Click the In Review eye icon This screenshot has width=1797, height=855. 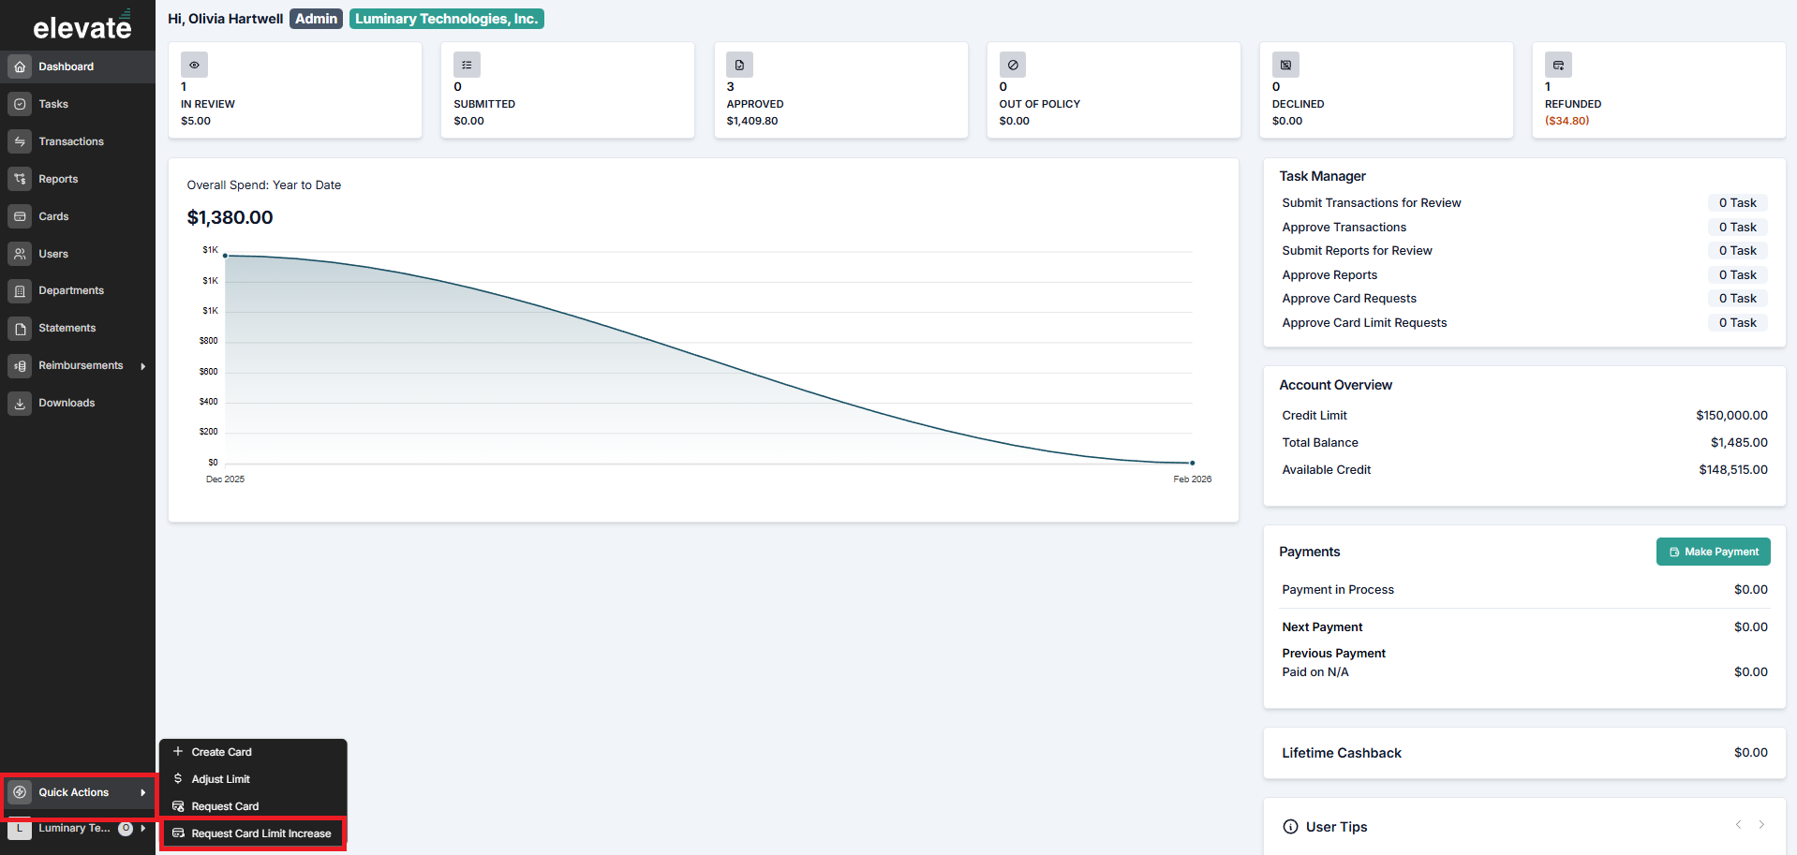[x=194, y=65]
